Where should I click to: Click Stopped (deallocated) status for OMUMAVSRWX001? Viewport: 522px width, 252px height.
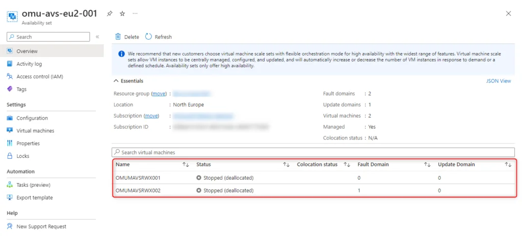coord(225,178)
